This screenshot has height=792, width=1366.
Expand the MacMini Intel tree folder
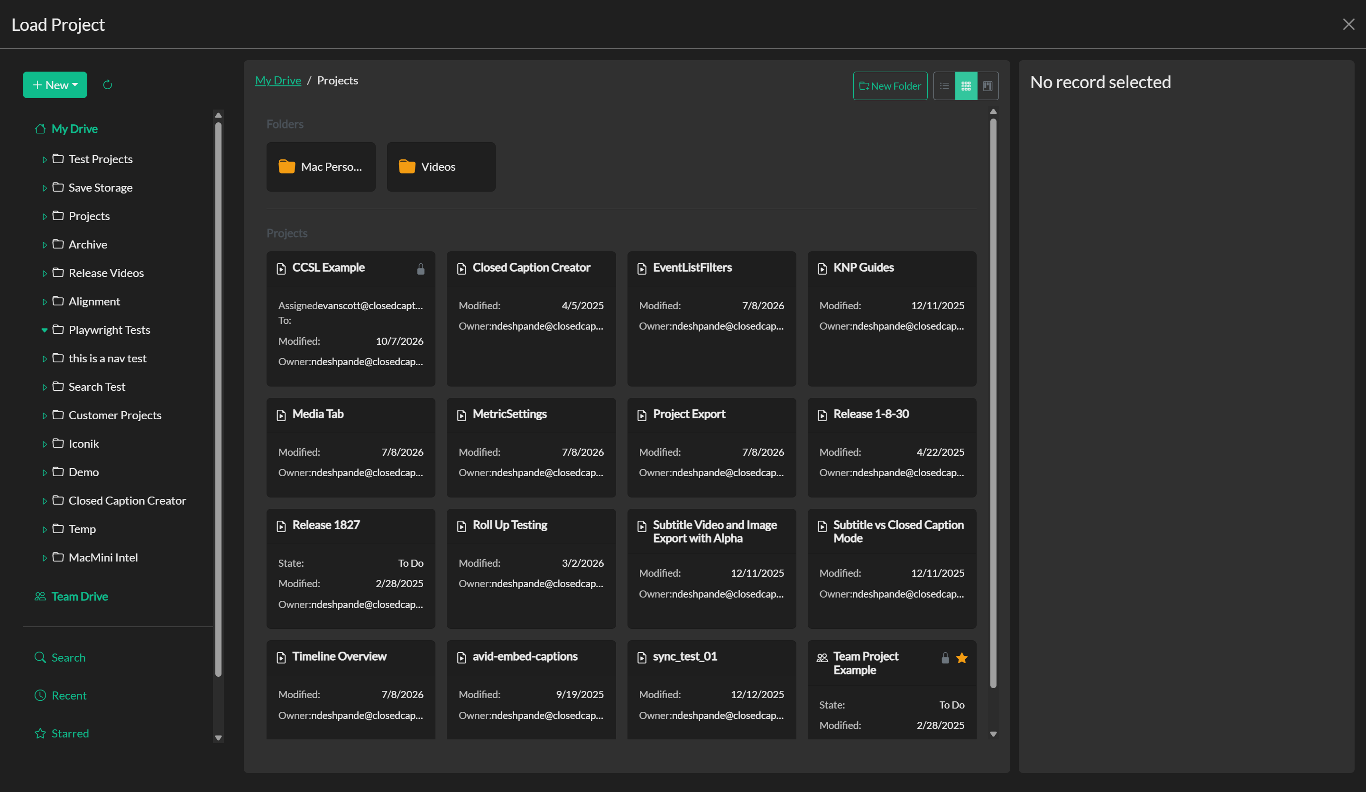point(45,558)
